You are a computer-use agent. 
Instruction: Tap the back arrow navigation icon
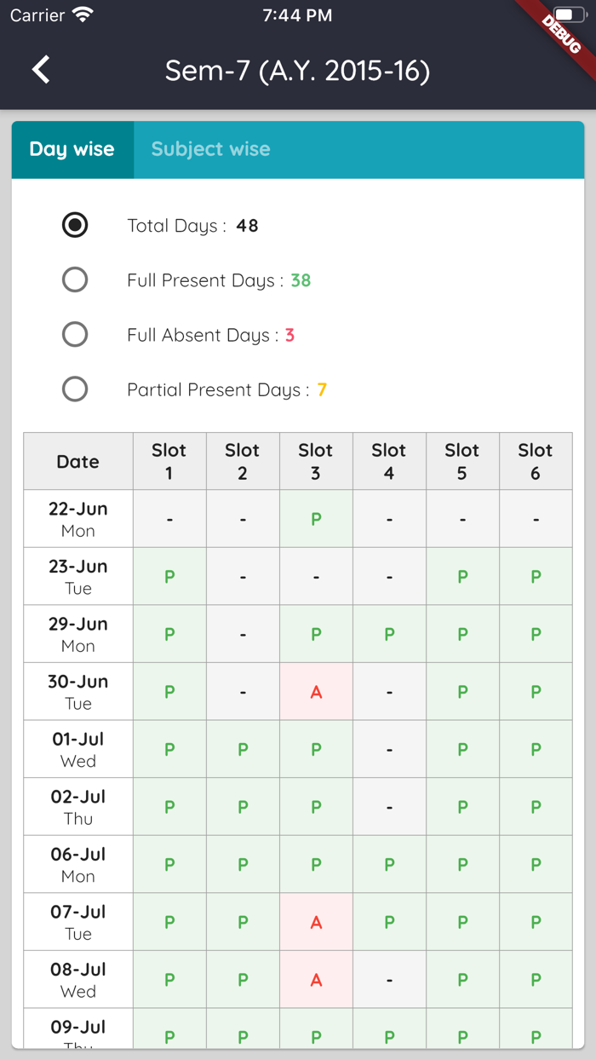[39, 69]
